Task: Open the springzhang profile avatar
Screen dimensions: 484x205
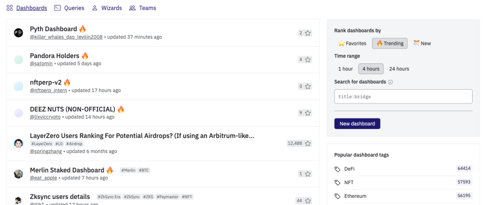Action: click(x=18, y=144)
